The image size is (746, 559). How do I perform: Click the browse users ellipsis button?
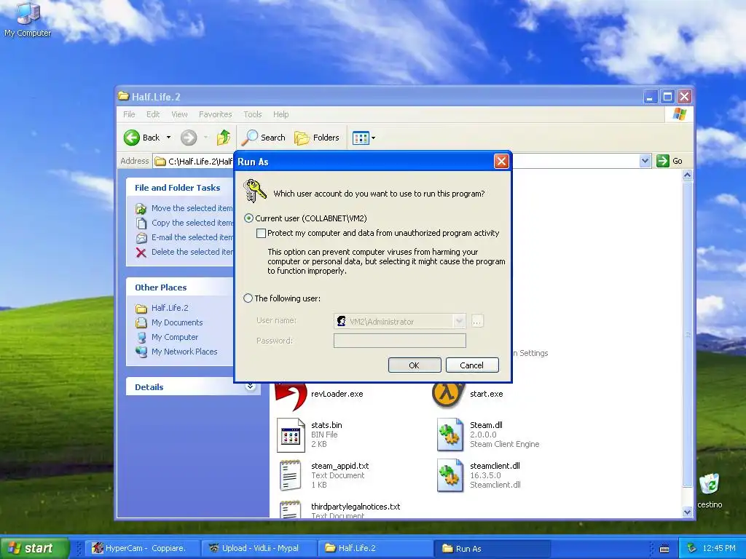pos(476,321)
